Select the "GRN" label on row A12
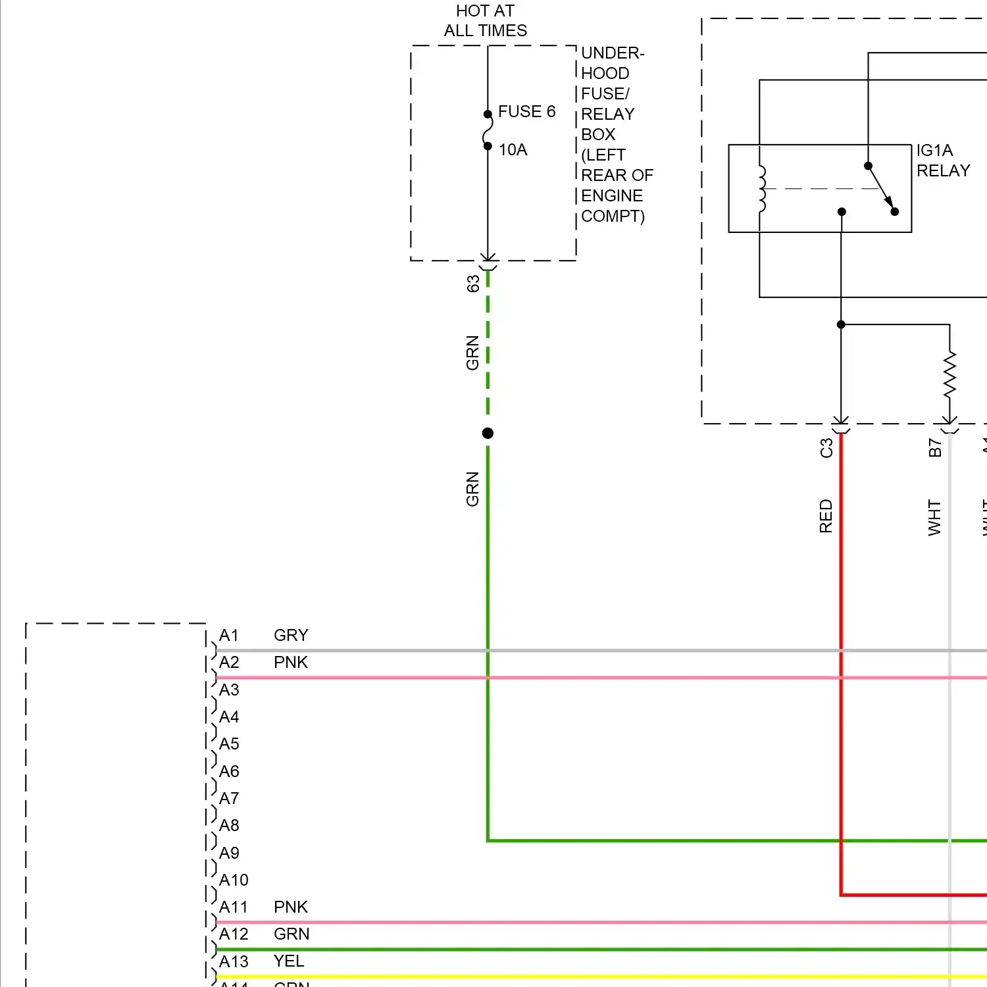Image resolution: width=987 pixels, height=987 pixels. pyautogui.click(x=291, y=934)
